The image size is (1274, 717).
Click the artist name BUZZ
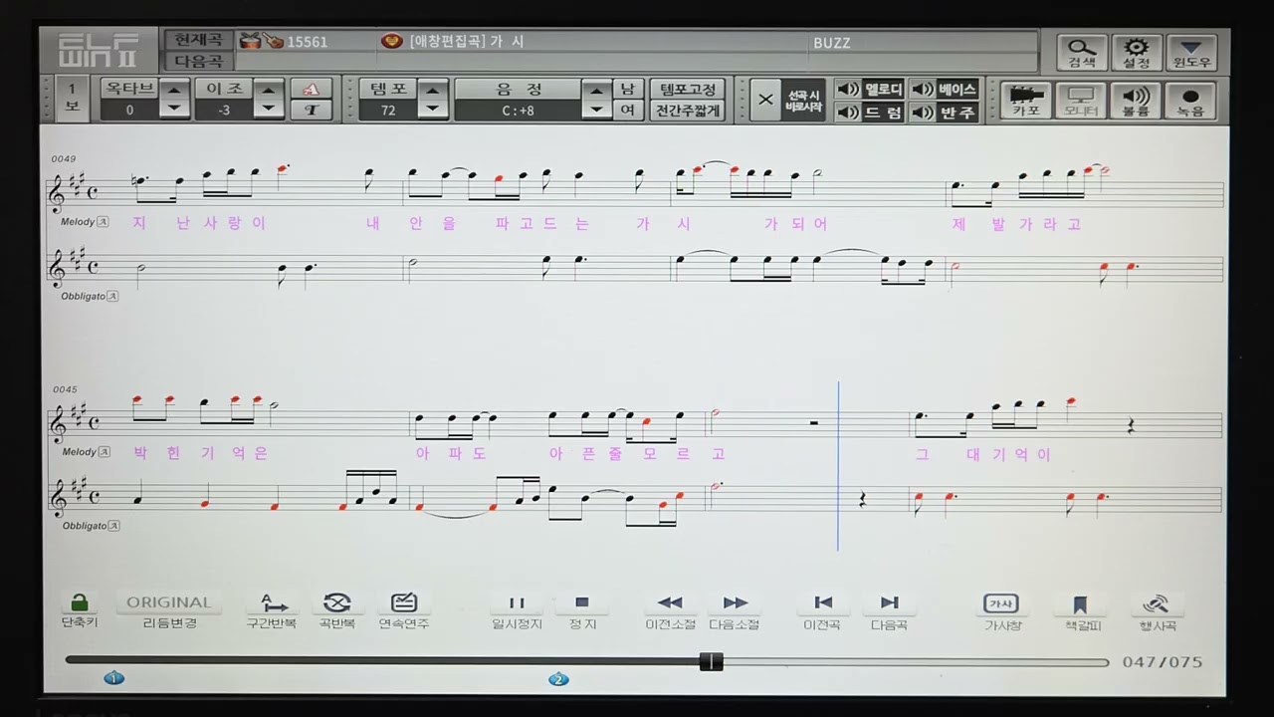831,43
